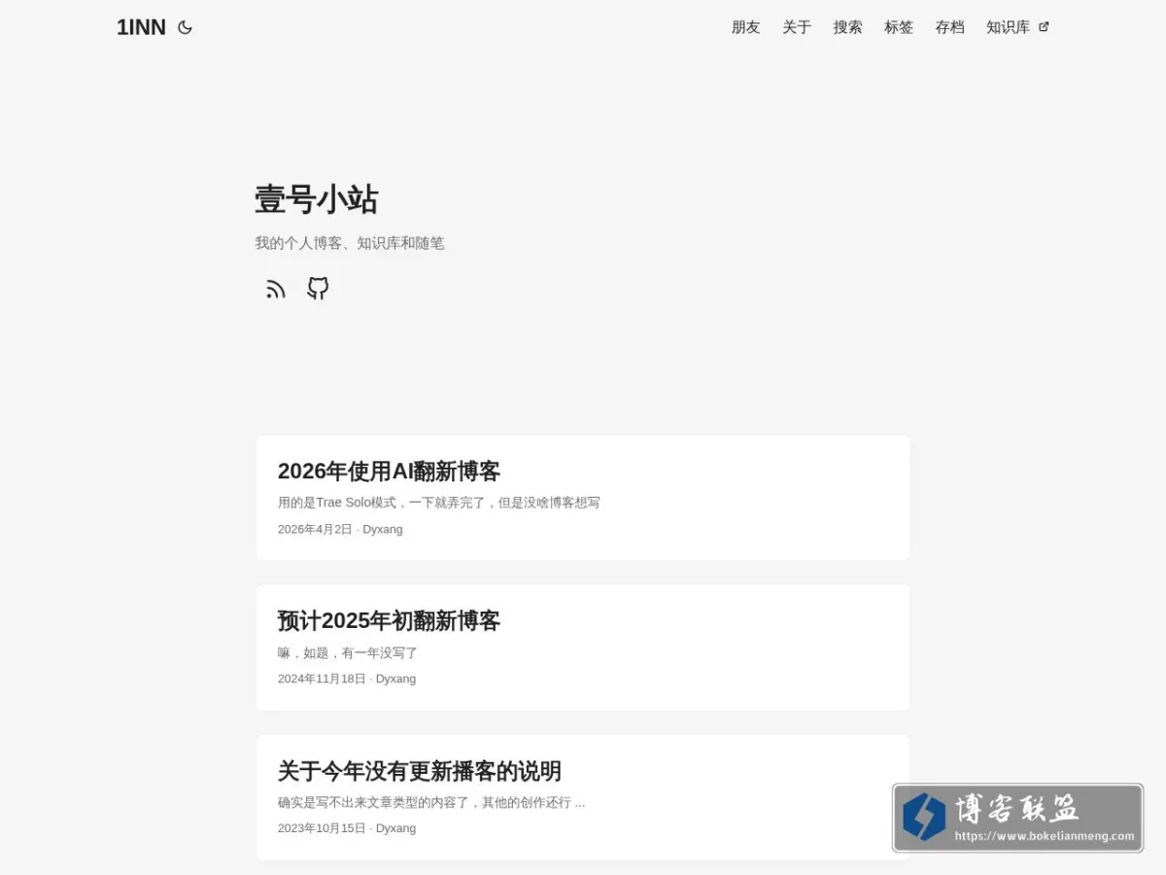Click date 2024年11月18日 · Dyxang
This screenshot has width=1166, height=875.
[347, 679]
